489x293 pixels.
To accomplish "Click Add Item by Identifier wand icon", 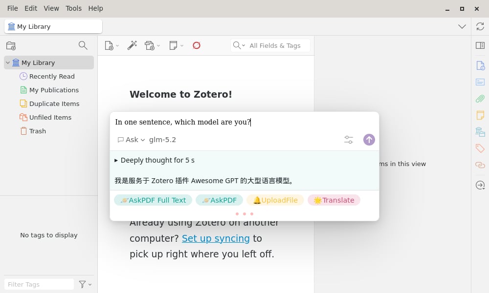I will tap(132, 45).
